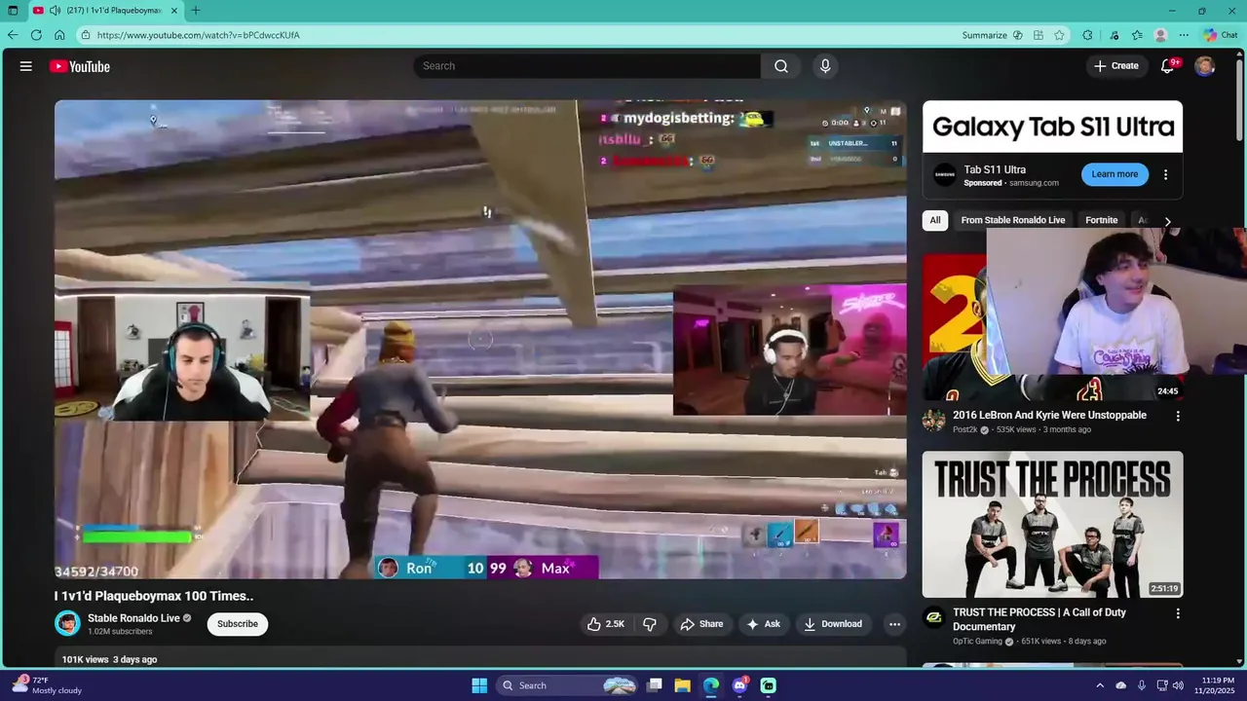1247x701 pixels.
Task: Mute tab via speaker icon
Action: coord(56,11)
